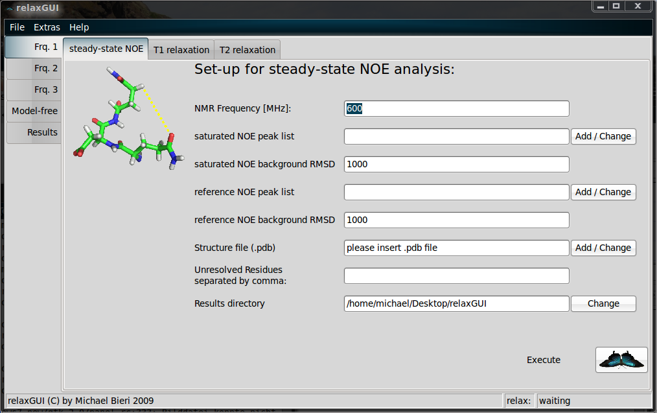Switch to the T2 relaxation tab

248,50
